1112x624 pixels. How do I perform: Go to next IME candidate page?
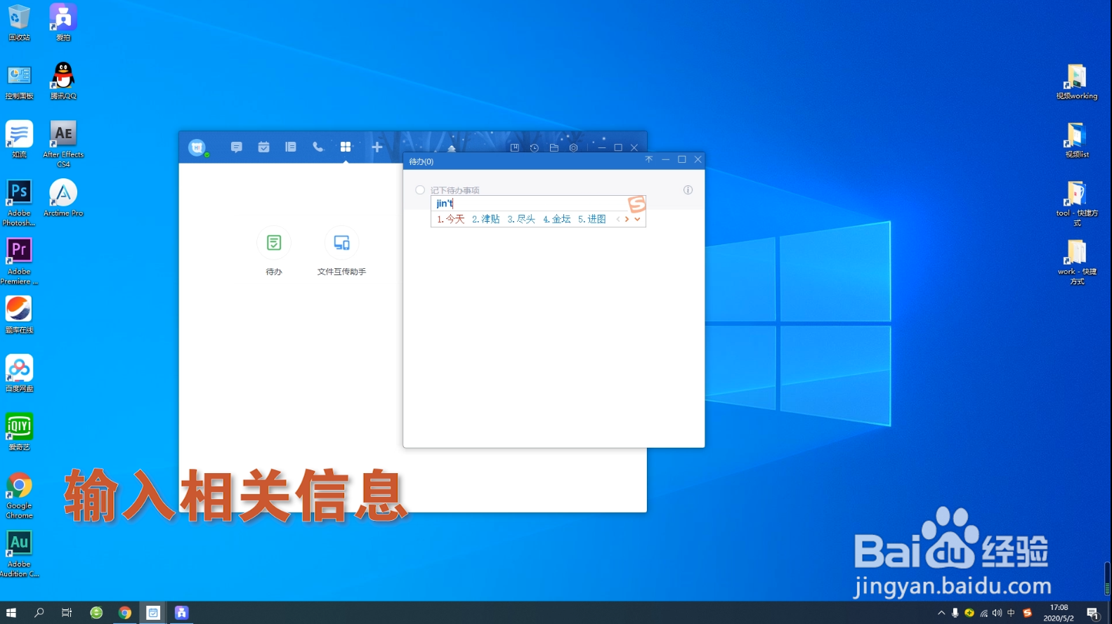click(627, 219)
